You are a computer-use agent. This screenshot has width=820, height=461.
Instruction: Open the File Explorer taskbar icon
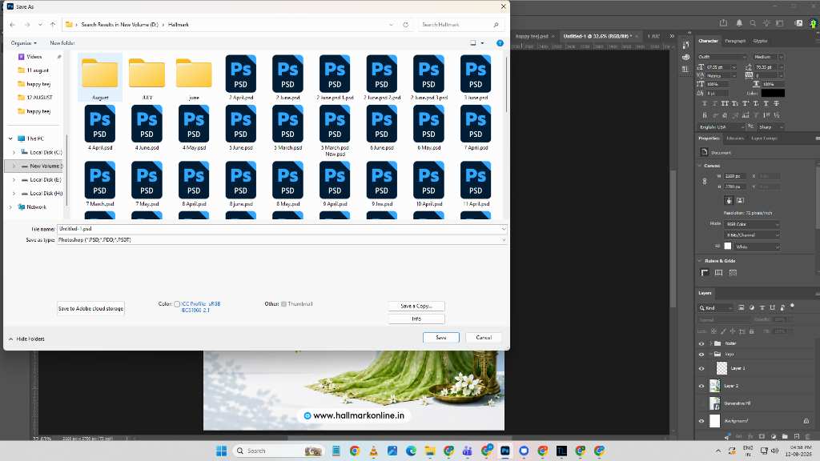tap(430, 451)
